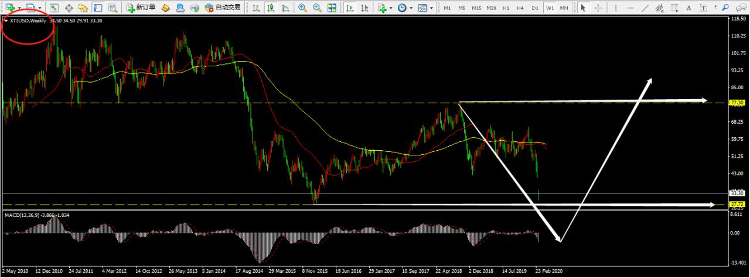The width and height of the screenshot is (750, 278).
Task: Open the chat bubbles icon
Action: click(x=742, y=8)
